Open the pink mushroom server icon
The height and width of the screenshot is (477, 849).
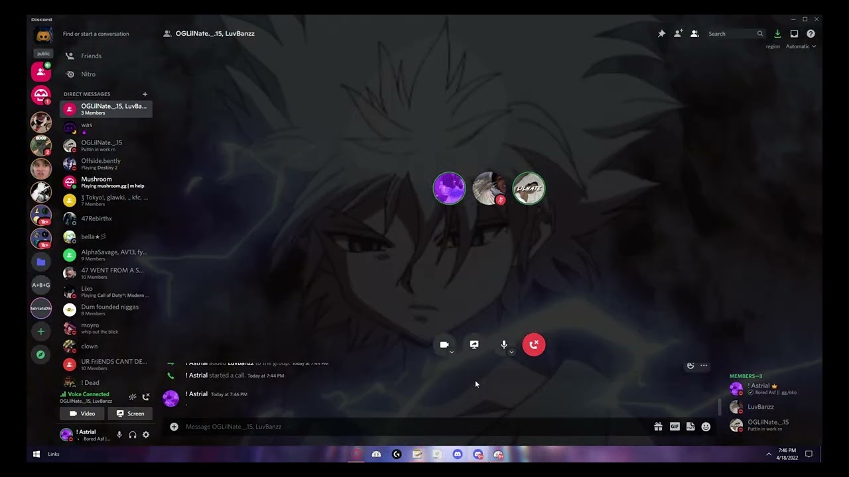tap(40, 95)
